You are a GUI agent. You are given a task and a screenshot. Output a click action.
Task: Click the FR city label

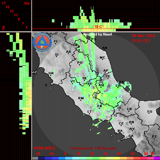point(100,106)
